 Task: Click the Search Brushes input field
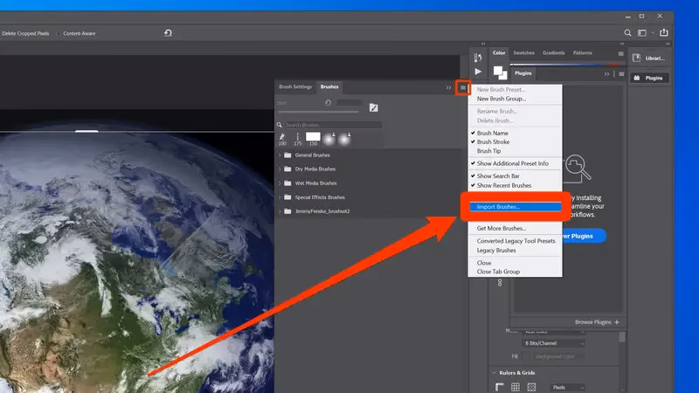click(x=332, y=126)
